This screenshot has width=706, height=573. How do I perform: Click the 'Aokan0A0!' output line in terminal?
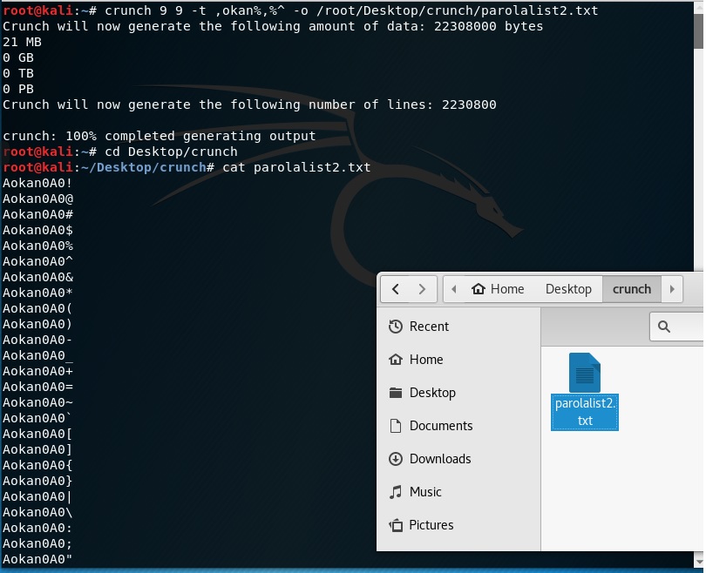pyautogui.click(x=37, y=183)
